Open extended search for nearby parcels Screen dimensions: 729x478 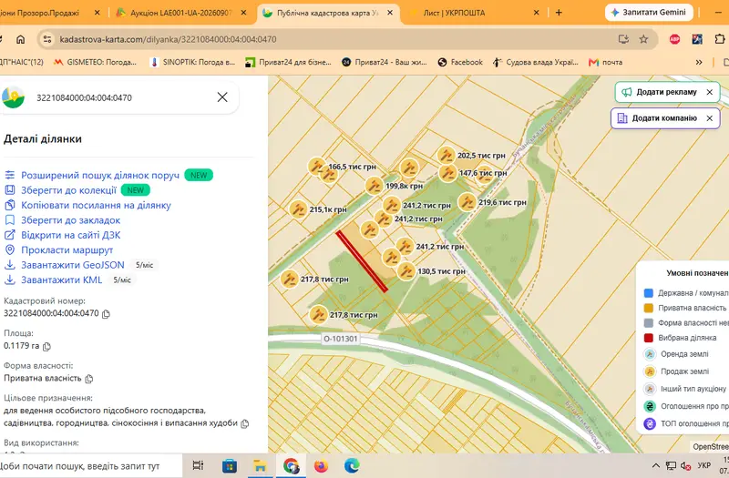coord(100,175)
